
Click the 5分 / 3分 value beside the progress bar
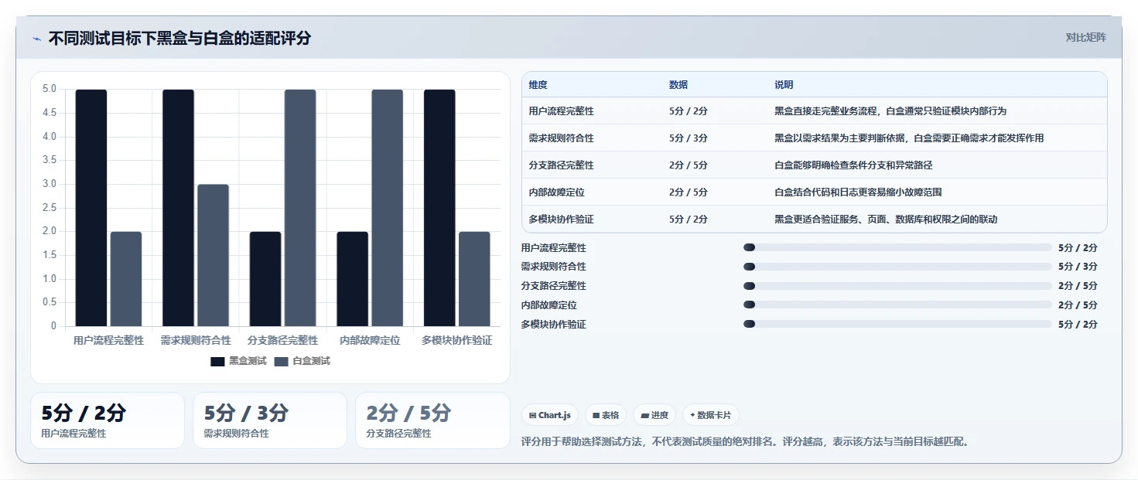click(x=1078, y=267)
